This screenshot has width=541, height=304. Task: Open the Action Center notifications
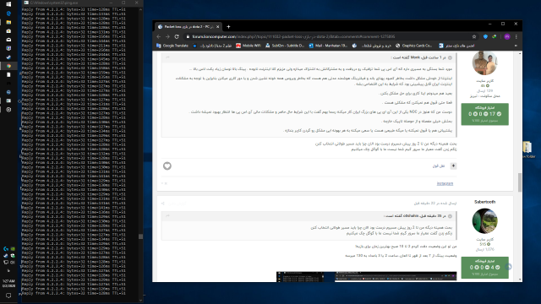(x=8, y=296)
